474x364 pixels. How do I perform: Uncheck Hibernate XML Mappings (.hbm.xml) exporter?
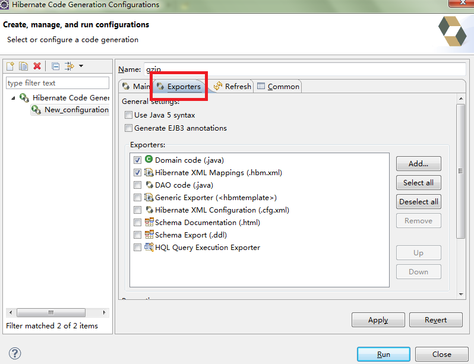pyautogui.click(x=137, y=173)
